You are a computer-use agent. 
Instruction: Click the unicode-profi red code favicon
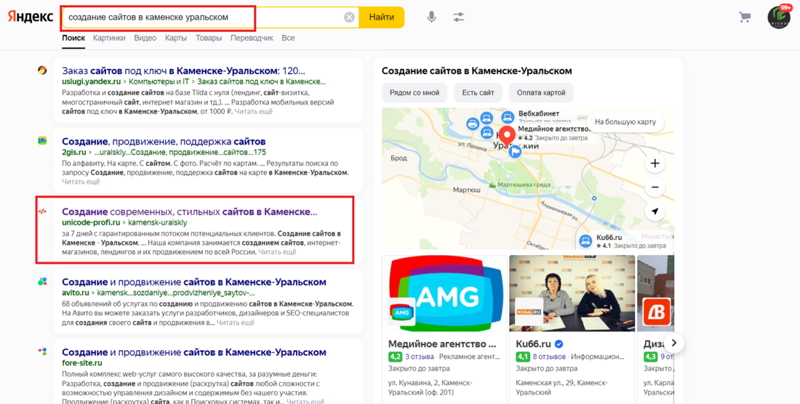[42, 211]
